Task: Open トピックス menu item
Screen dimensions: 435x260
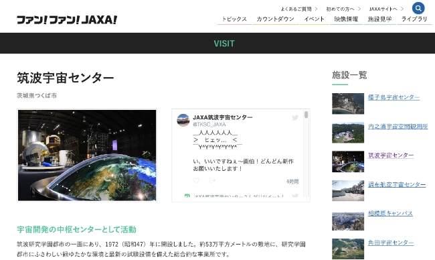Action: point(234,19)
